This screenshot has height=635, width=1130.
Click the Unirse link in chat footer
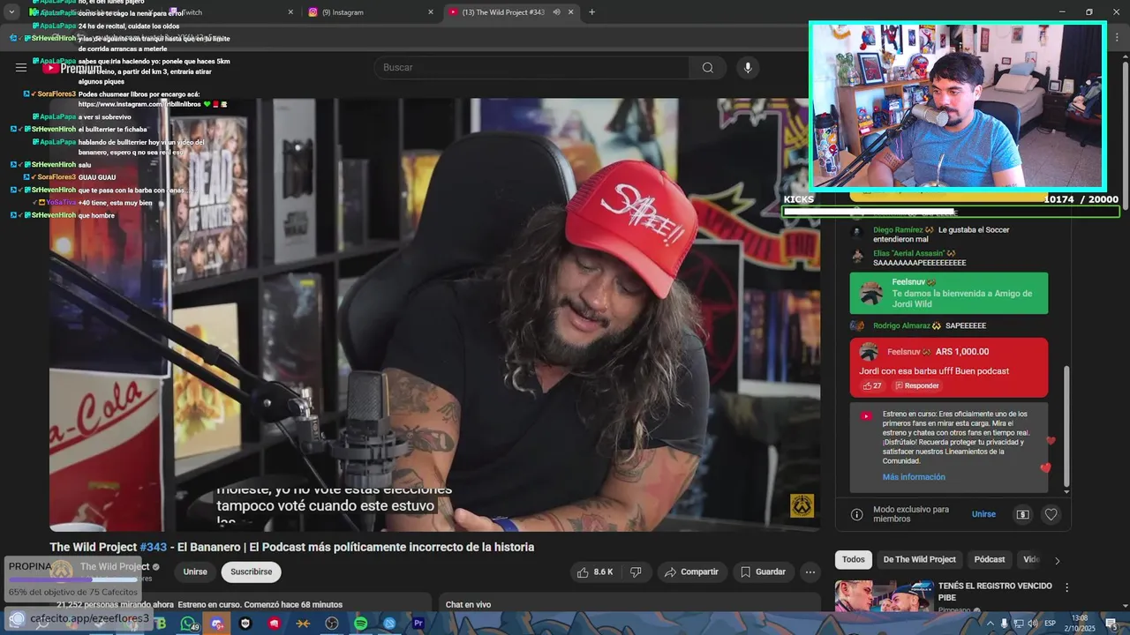pos(983,514)
